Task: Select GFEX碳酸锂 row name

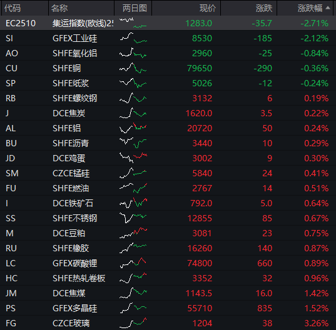Action: point(75,263)
